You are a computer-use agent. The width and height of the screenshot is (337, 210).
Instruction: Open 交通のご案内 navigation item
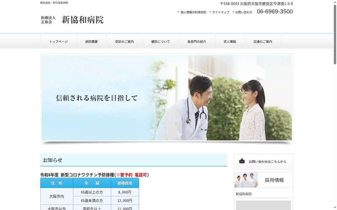[x=263, y=41]
